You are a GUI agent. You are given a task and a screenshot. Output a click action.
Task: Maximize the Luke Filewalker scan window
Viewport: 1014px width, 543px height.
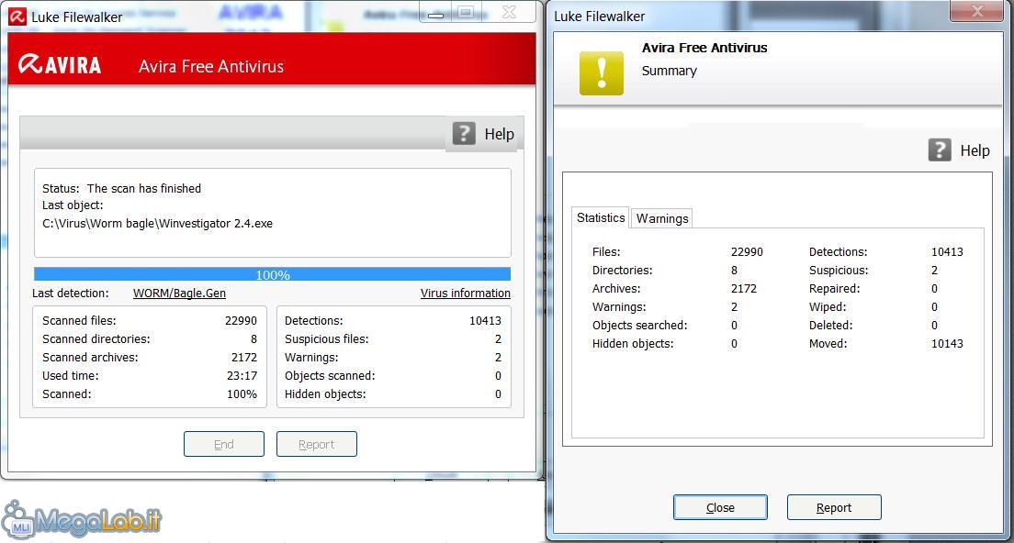point(467,12)
